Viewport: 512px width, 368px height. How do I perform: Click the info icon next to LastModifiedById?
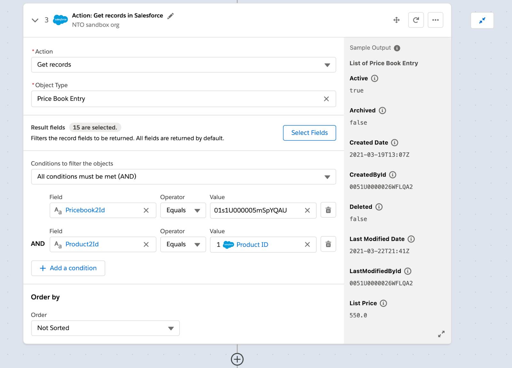pos(408,271)
